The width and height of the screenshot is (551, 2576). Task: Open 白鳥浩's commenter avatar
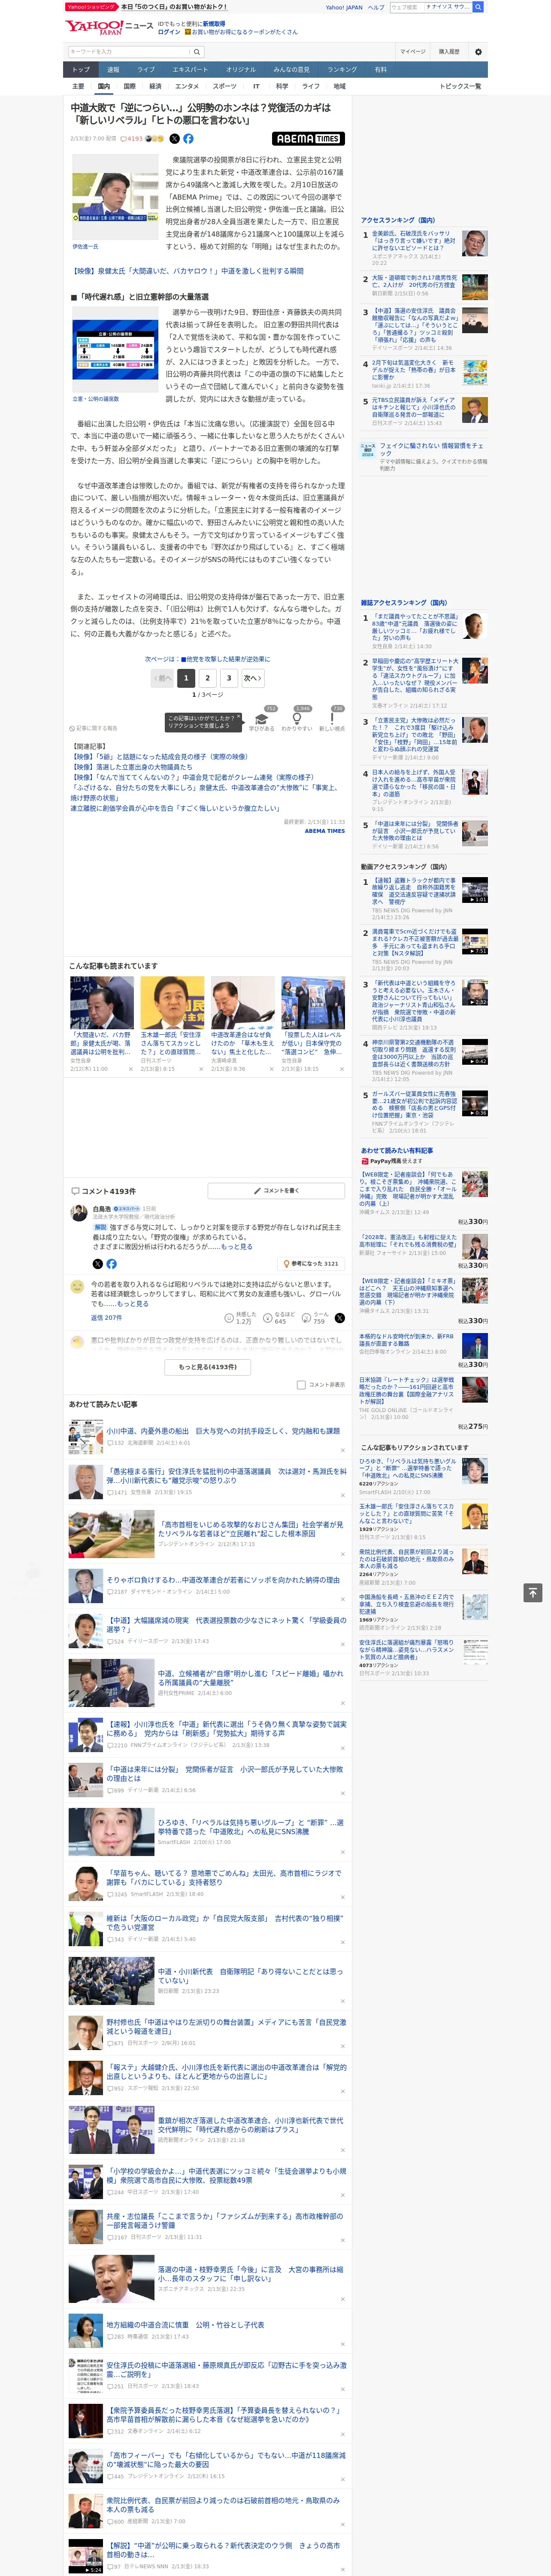(78, 1212)
